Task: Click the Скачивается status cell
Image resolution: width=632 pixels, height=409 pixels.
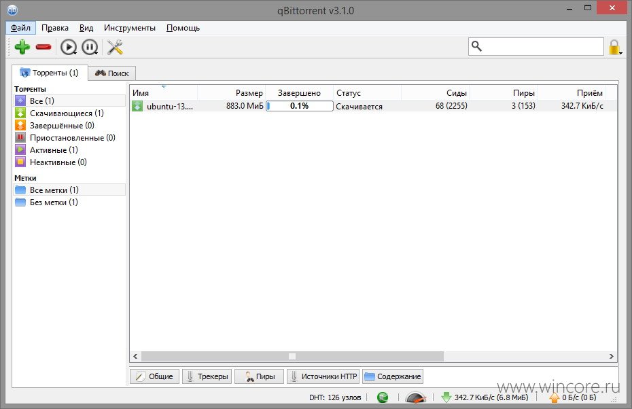Action: click(x=359, y=107)
